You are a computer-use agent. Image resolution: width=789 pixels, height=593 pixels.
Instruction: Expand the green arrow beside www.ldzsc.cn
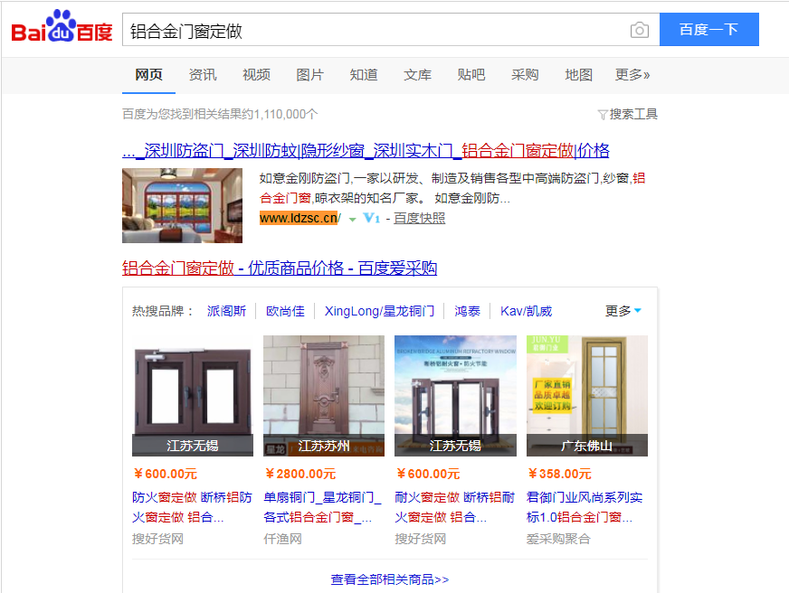point(352,219)
